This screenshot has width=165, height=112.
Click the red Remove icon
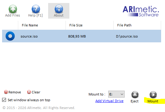click(6, 92)
